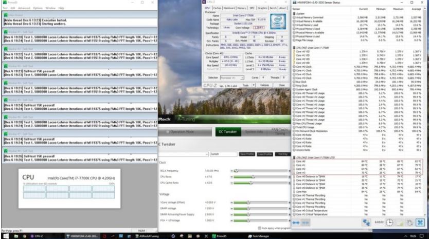Image resolution: width=430 pixels, height=239 pixels.
Task: Open the Windows notification center icon
Action: click(x=422, y=236)
